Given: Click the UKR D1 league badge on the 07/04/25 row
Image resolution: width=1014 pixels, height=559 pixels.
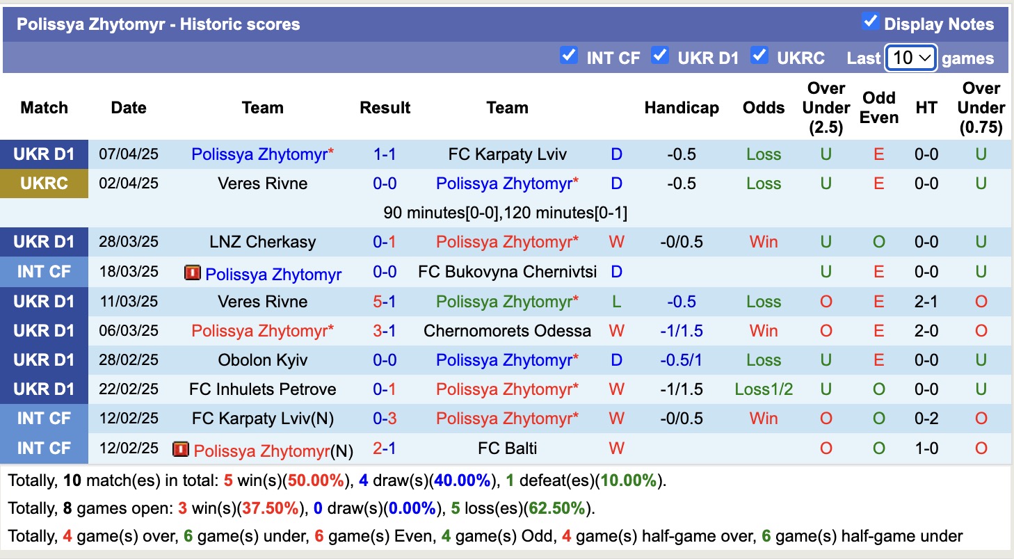Looking at the screenshot, I should [44, 154].
